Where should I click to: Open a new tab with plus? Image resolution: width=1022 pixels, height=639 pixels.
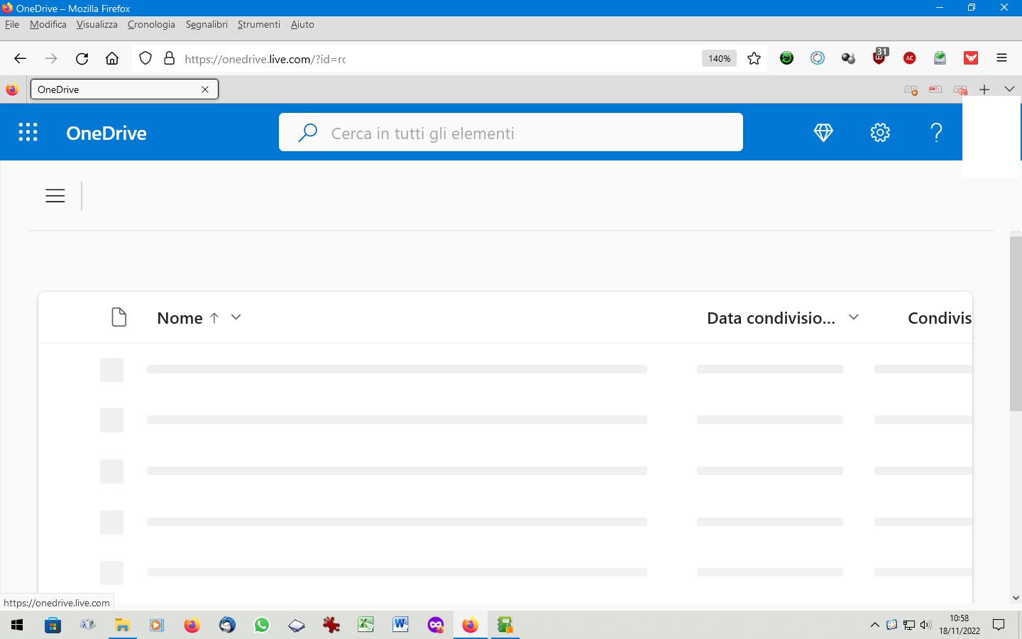click(984, 89)
